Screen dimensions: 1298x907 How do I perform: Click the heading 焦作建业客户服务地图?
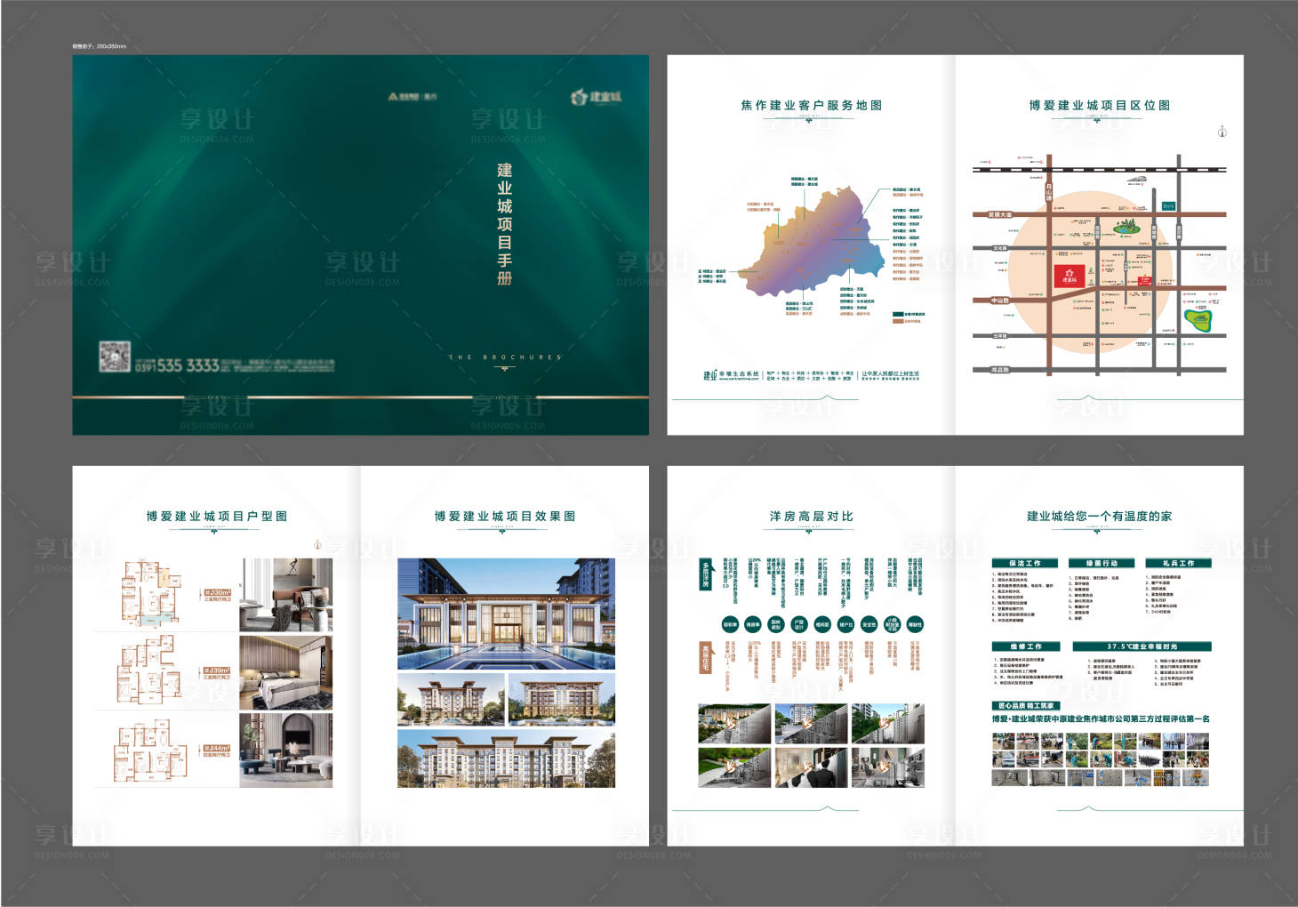click(811, 105)
